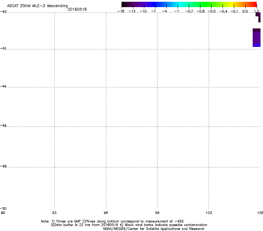Viewport: 263px width, 231px height.
Task: Click the color bar label -0.7
Action: point(189,11)
